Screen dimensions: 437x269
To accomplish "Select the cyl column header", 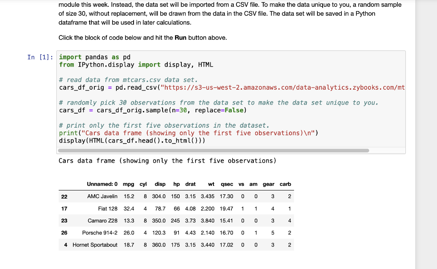I will (143, 184).
